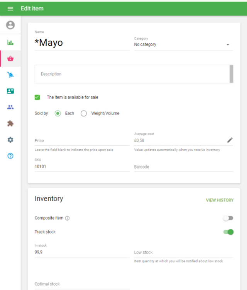247x290 pixels.
Task: Select the 'Each' sold by option
Action: click(x=58, y=113)
